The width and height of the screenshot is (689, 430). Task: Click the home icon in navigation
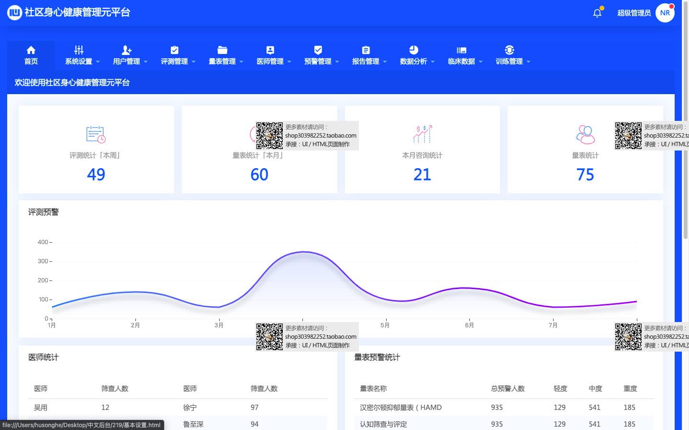tap(31, 50)
